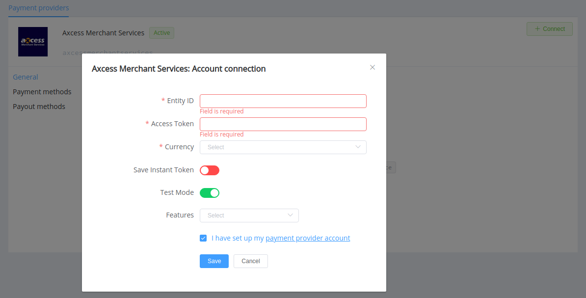Toggle the Save Instant Token switch
Viewport: 586px width, 298px height.
pos(209,170)
